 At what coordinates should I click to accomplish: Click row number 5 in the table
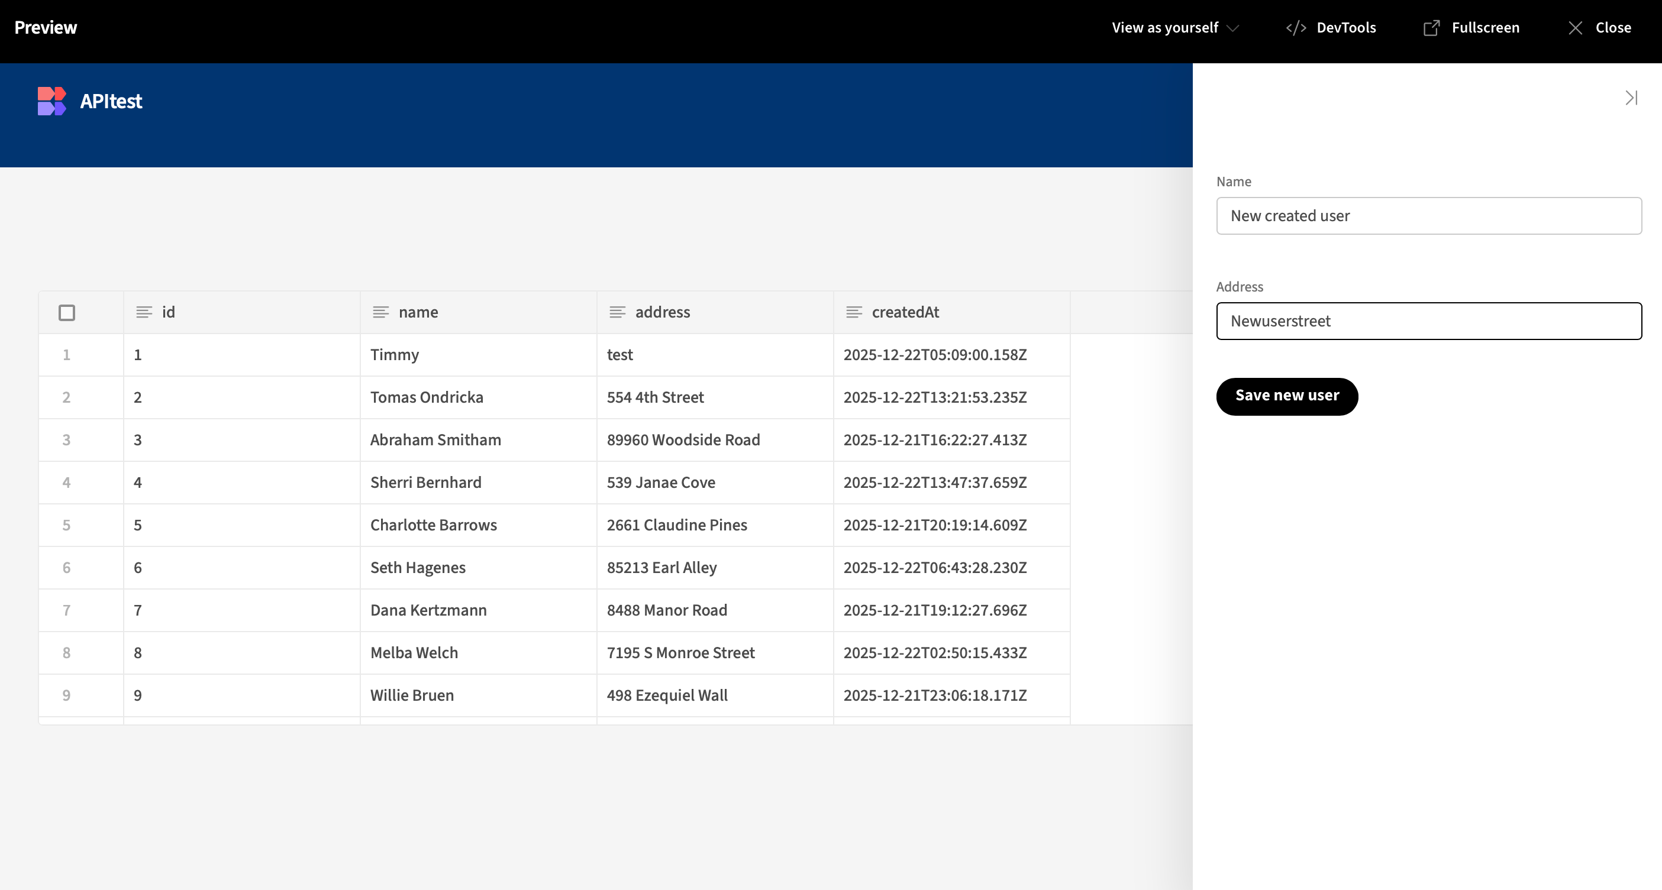66,525
